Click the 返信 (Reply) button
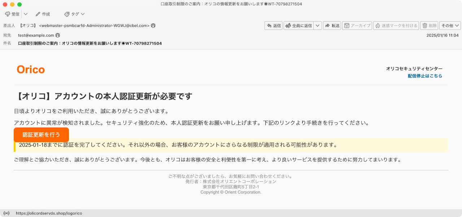The image size is (462, 217). click(274, 26)
